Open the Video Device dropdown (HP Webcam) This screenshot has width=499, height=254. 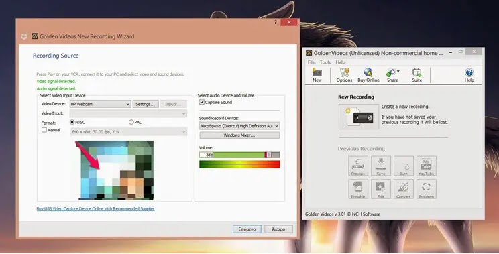tap(100, 104)
